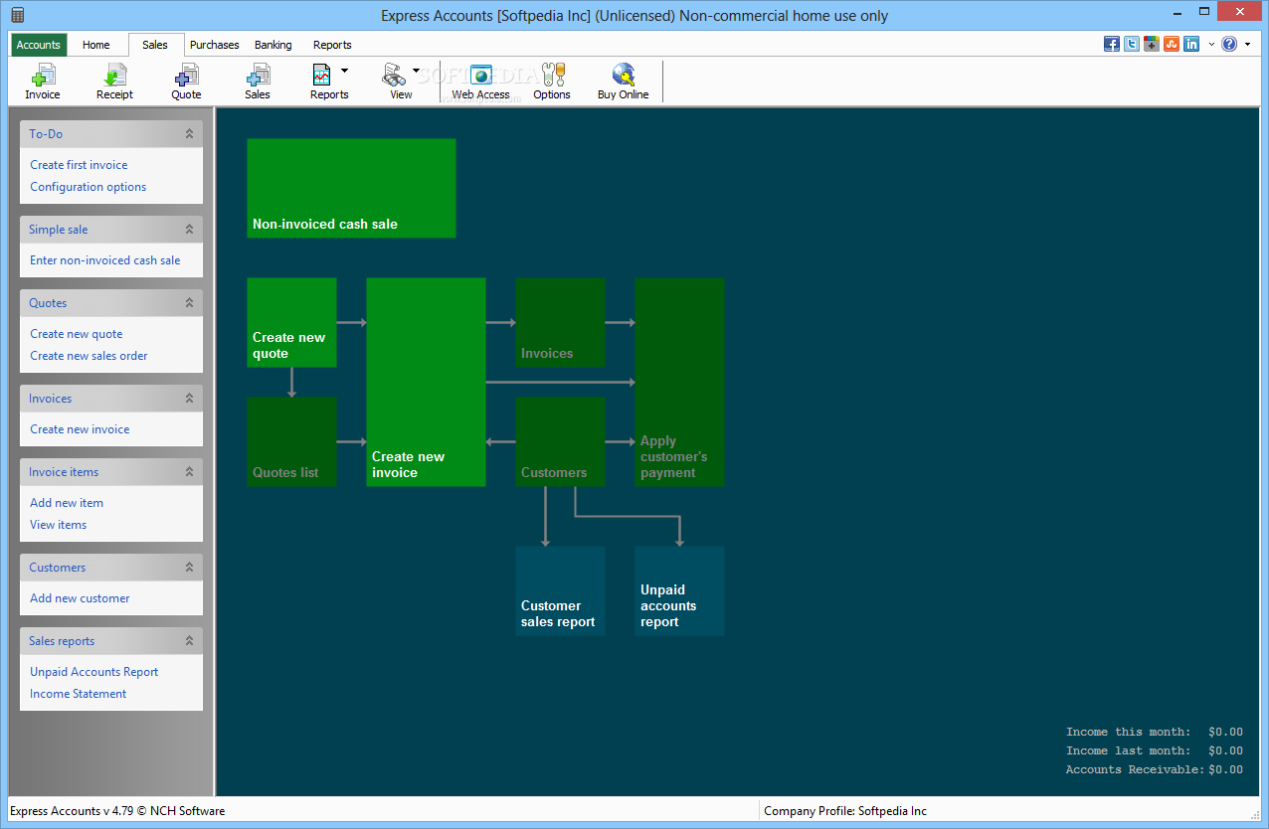Screen dimensions: 1269x829
Task: Click the Income last month figure
Action: coord(1226,750)
